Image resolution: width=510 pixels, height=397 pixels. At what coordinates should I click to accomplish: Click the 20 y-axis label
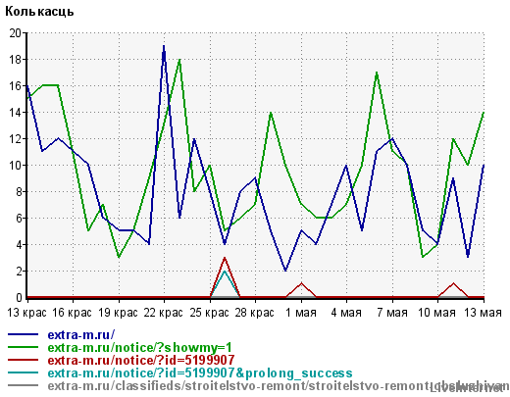tap(15, 33)
